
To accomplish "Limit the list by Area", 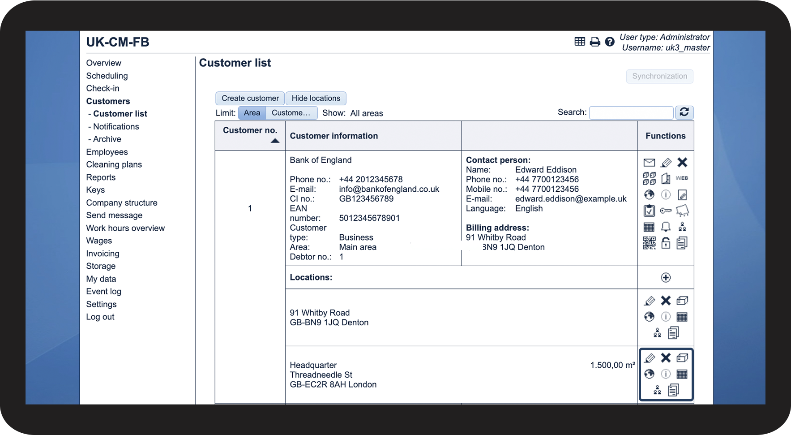I will click(252, 113).
